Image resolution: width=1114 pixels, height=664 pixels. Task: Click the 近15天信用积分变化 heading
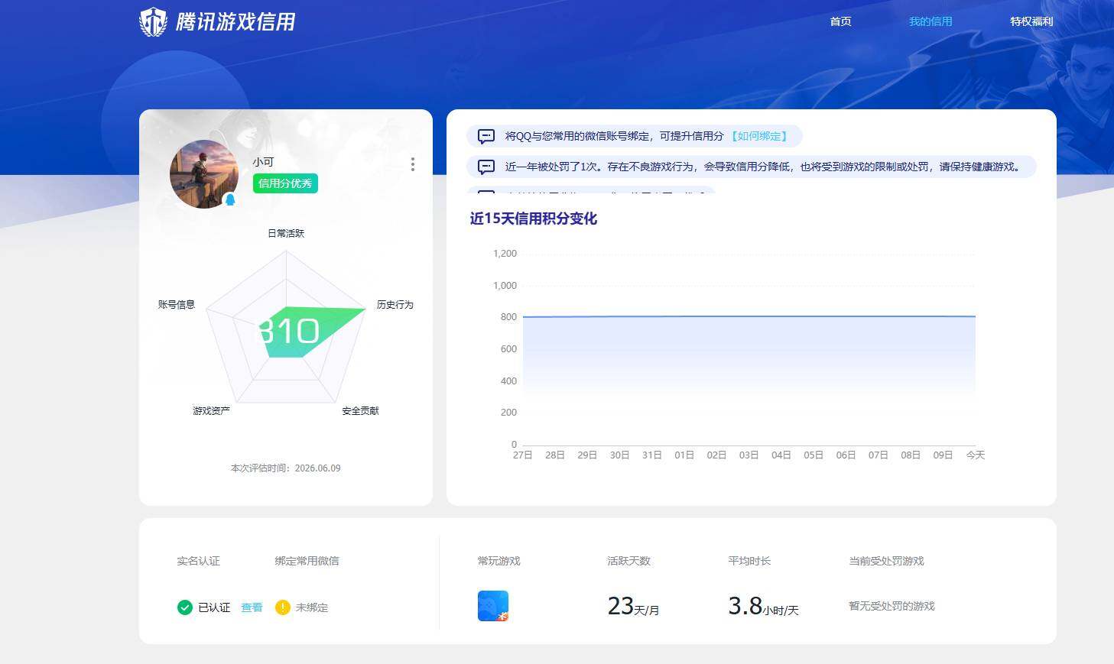tap(533, 219)
